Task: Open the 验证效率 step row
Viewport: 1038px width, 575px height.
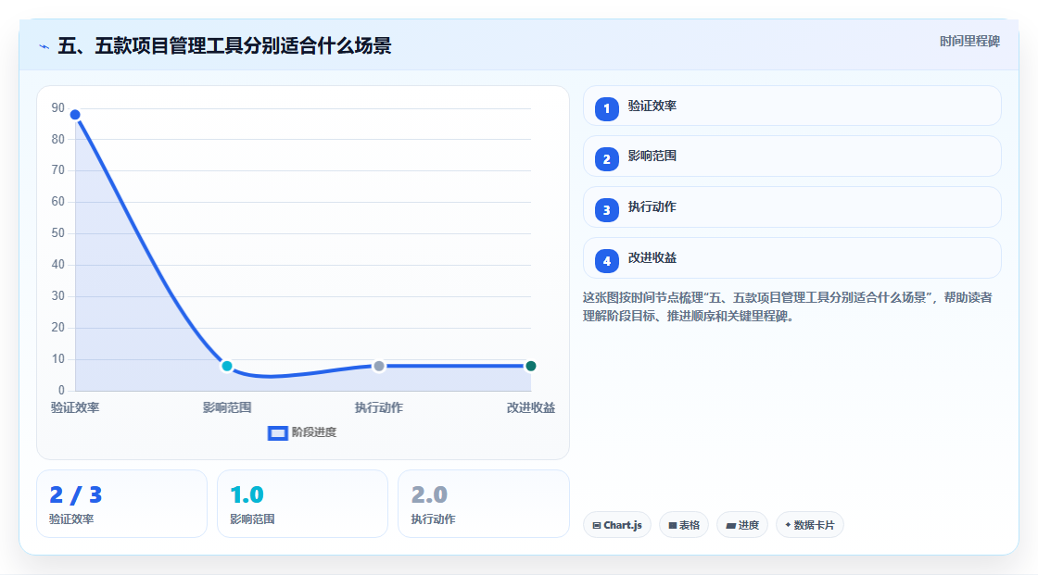Action: tap(791, 106)
